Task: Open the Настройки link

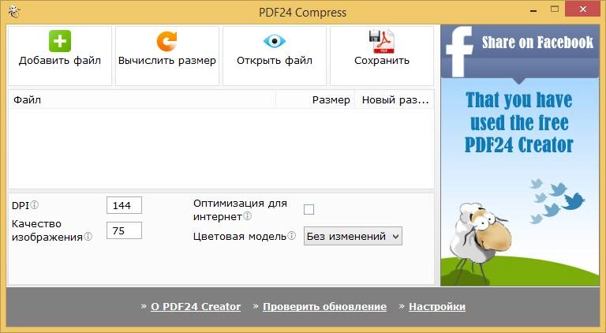Action: click(437, 307)
